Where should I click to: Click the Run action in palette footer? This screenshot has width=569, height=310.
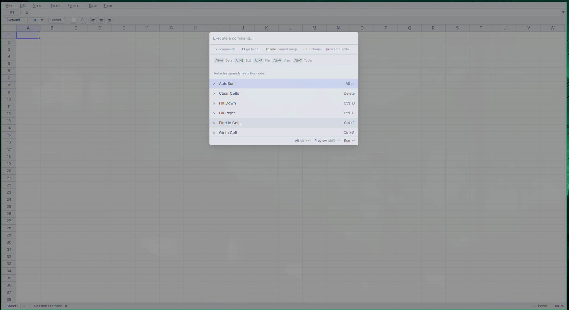tap(349, 141)
